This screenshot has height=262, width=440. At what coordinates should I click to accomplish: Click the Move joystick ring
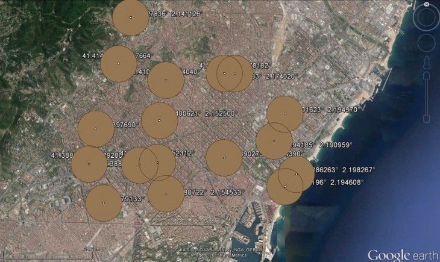426,43
